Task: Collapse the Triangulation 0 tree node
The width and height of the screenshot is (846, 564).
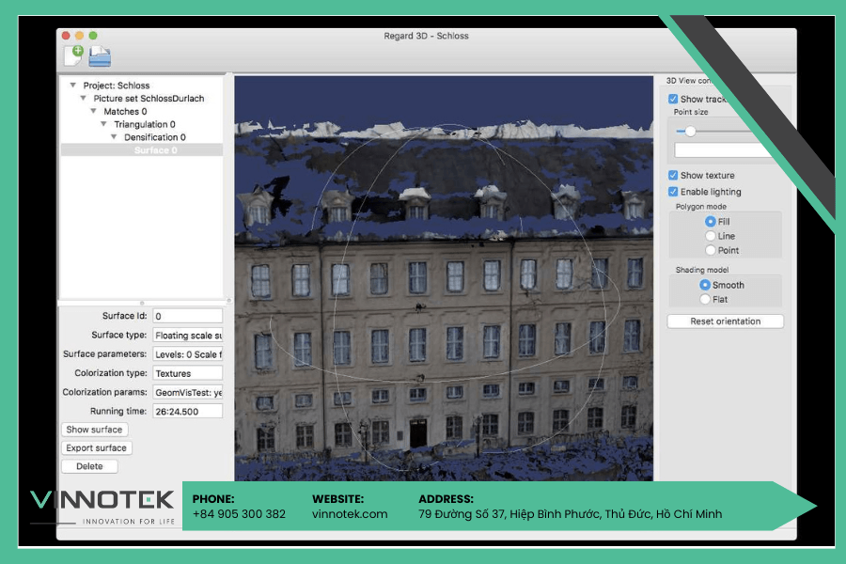Action: [103, 124]
